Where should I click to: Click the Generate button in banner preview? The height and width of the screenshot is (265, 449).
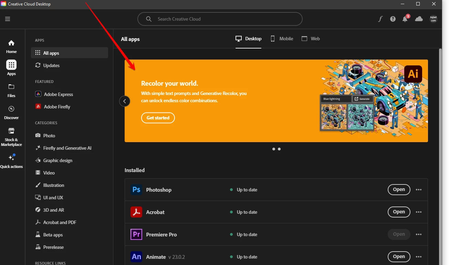[x=362, y=99]
